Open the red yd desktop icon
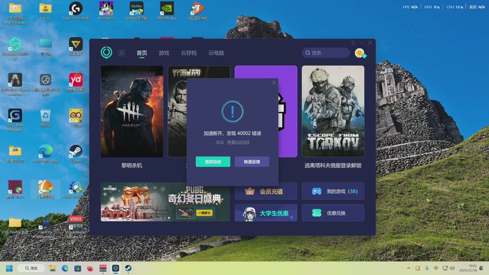This screenshot has width=489, height=275. point(75,82)
